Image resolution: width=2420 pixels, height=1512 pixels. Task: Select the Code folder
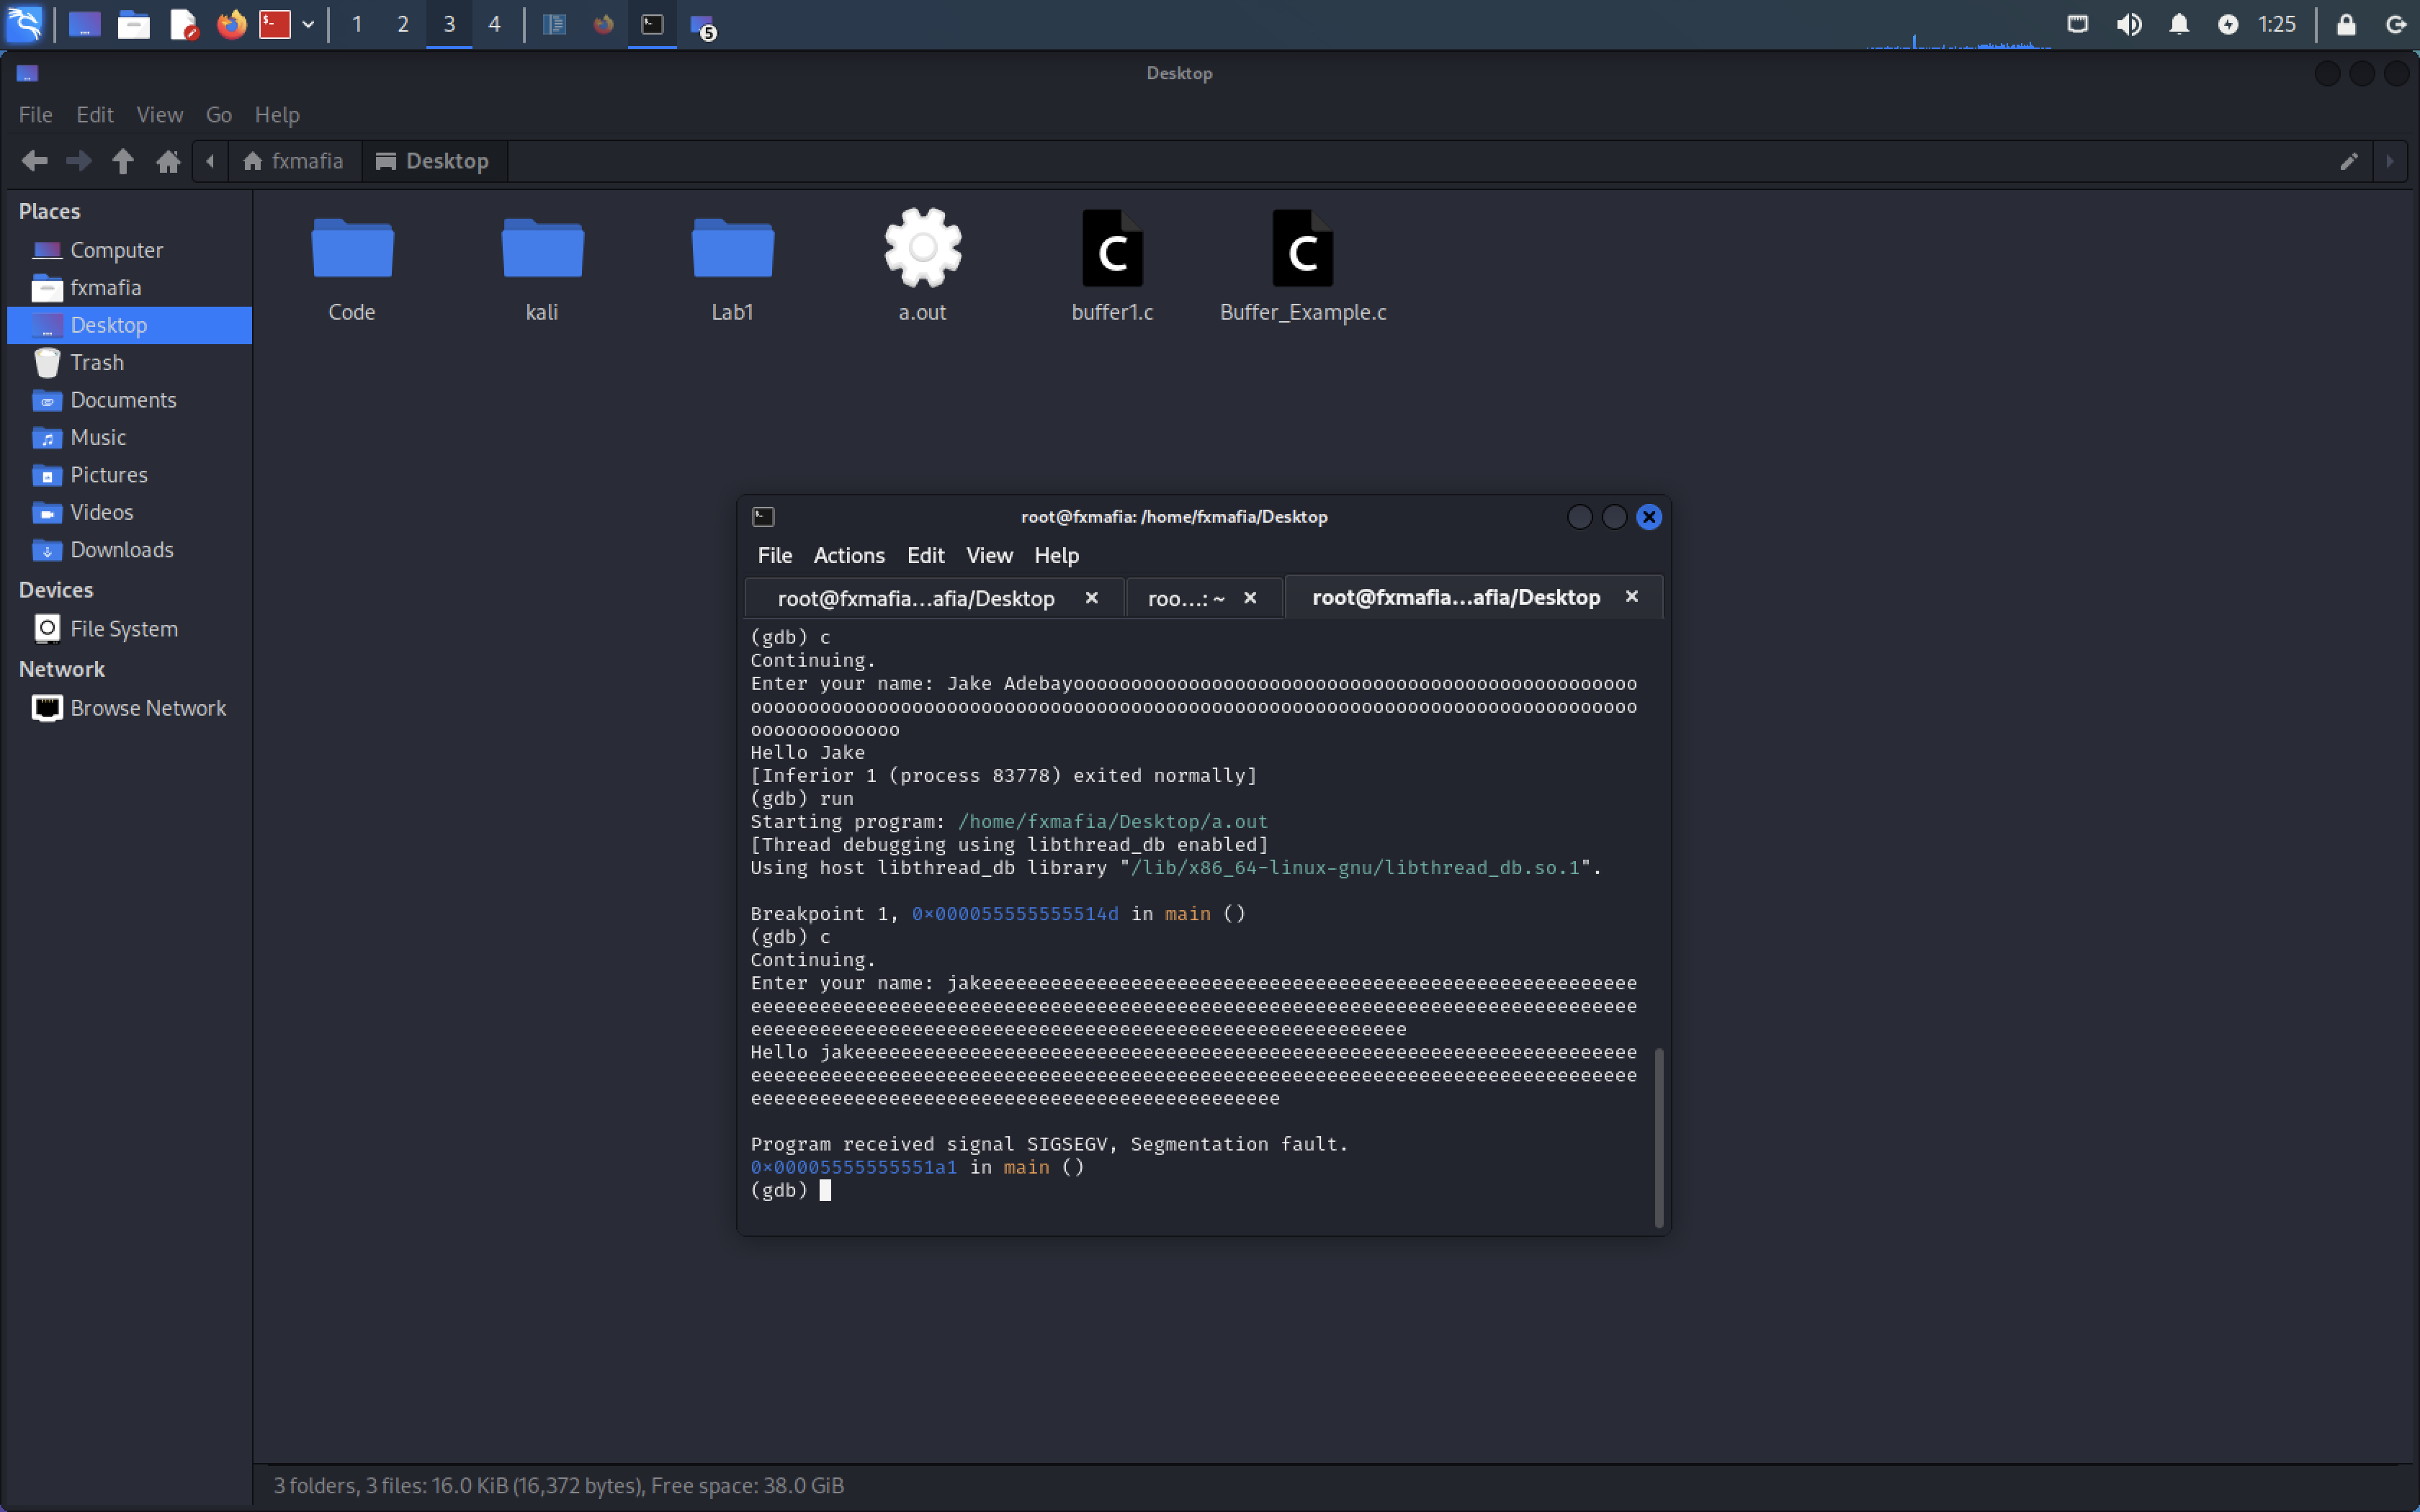point(352,264)
